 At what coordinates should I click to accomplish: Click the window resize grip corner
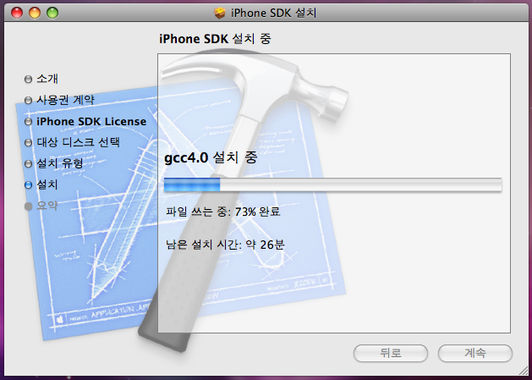coord(522,370)
